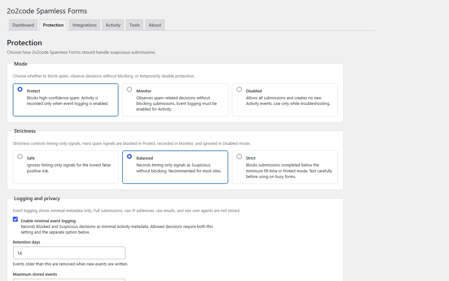Click 'Choose how 2o2code Spamless Forms' subtitle
Viewport: 449px width, 281px height.
(x=81, y=52)
